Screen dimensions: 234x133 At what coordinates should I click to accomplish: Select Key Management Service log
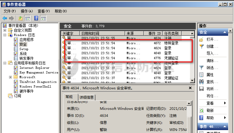(39, 73)
